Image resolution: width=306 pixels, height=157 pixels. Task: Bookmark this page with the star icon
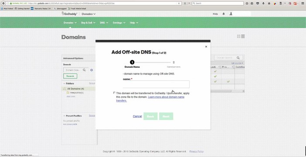point(247,3)
